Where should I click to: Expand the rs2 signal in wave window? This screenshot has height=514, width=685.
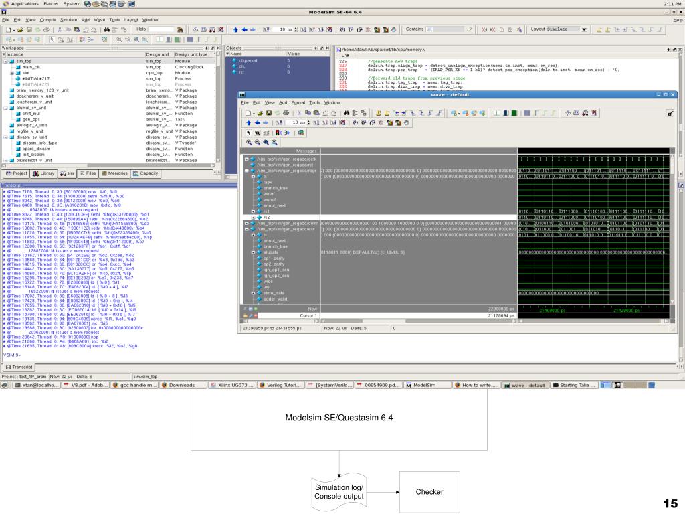(x=253, y=218)
